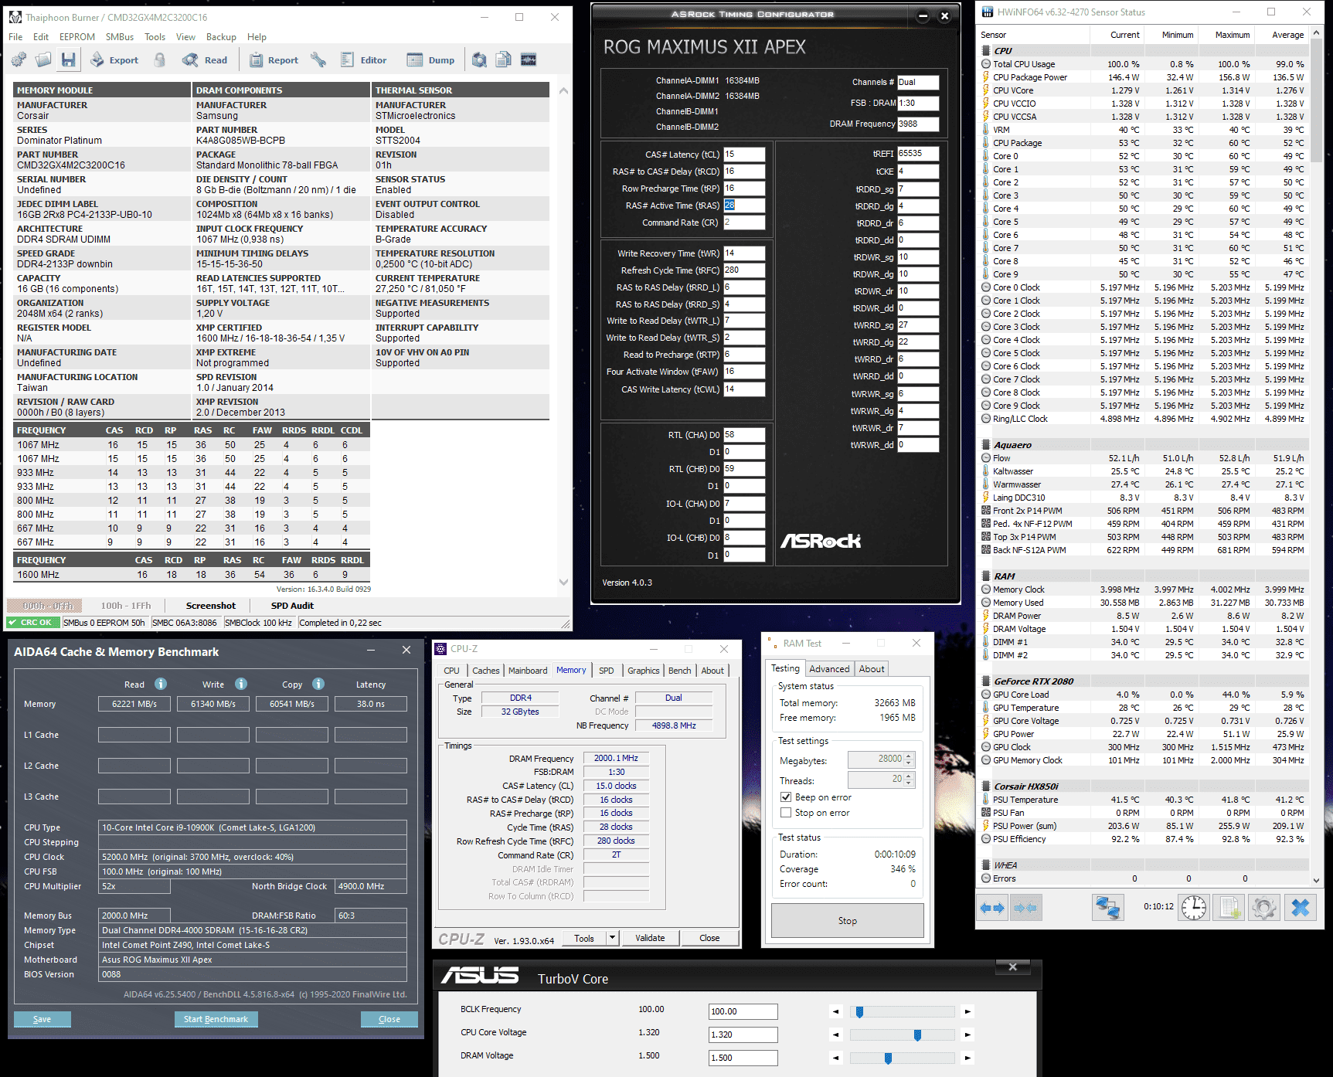Image resolution: width=1333 pixels, height=1077 pixels.
Task: Click Close button in CPU-Z
Action: click(709, 938)
